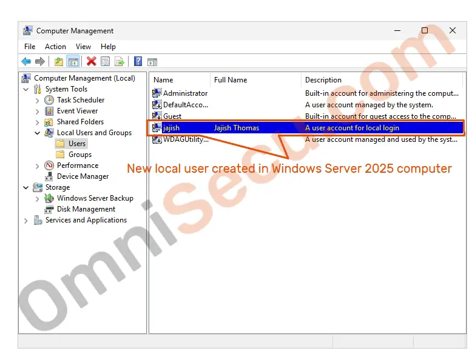
Task: Select Computer Management (Local) root node
Action: (x=84, y=78)
